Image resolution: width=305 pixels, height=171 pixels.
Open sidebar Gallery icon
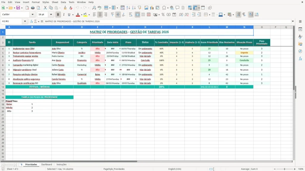pyautogui.click(x=300, y=44)
